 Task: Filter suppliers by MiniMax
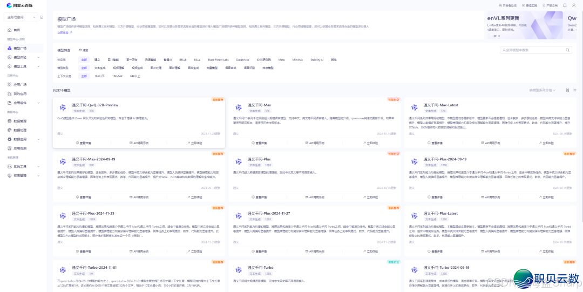click(297, 59)
